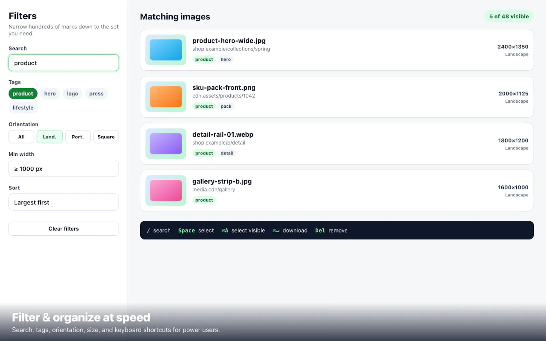This screenshot has height=341, width=546.
Task: Click the '1800×1200' dimensions value
Action: (x=513, y=140)
